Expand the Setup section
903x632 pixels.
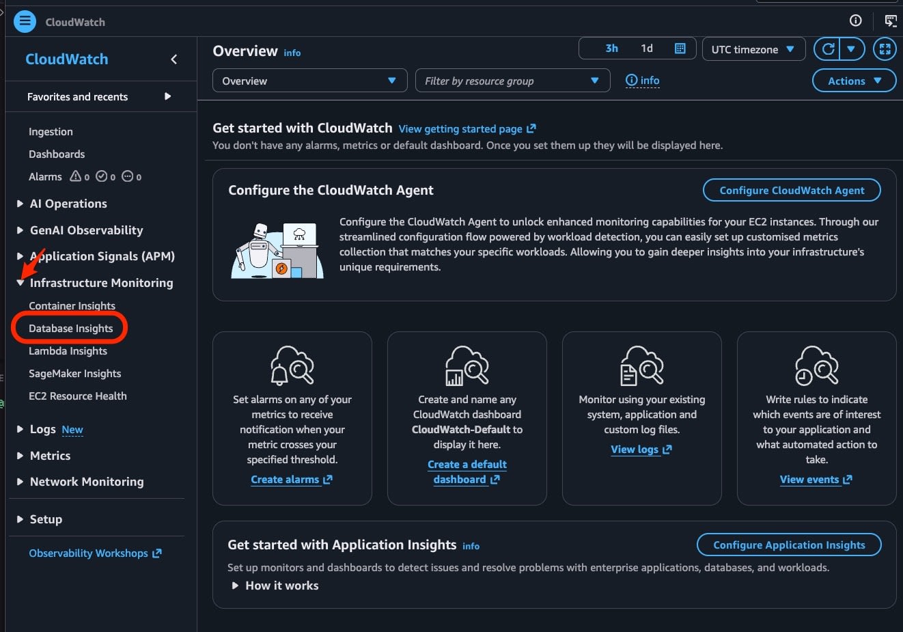[20, 519]
